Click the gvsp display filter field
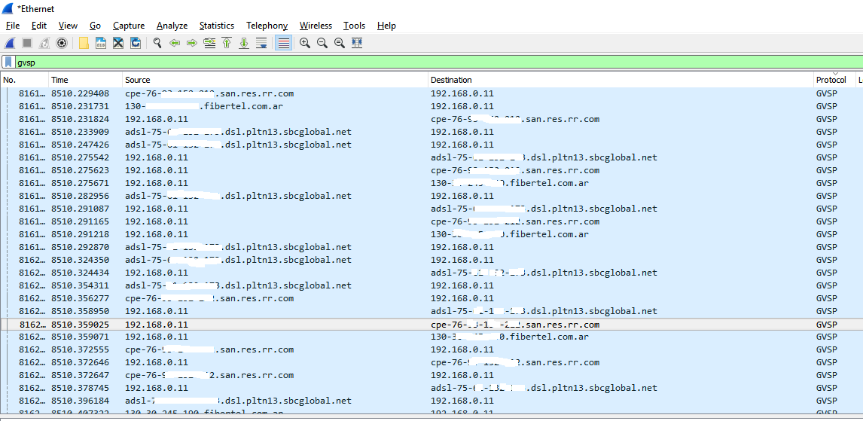The width and height of the screenshot is (863, 421). (x=438, y=63)
